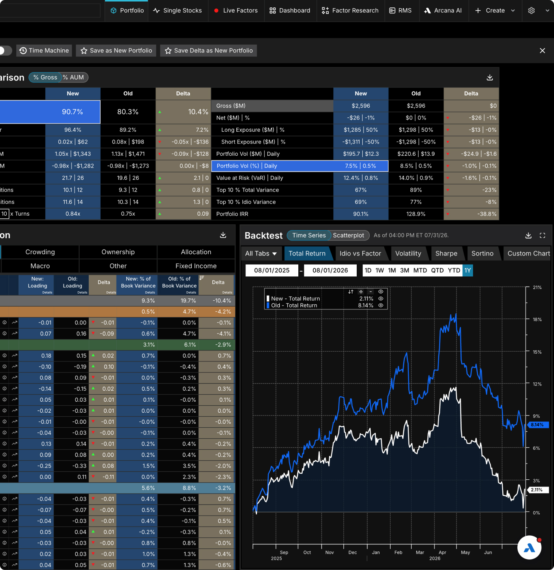This screenshot has width=554, height=570.
Task: Open the Crowding tab
Action: coord(40,252)
